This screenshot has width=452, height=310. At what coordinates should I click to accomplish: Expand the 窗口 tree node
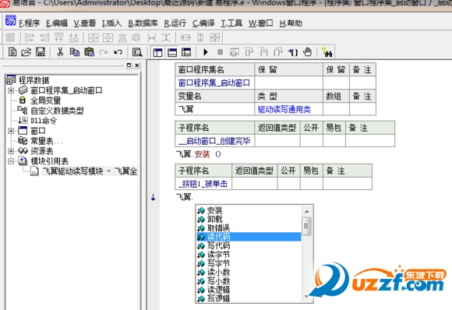click(x=11, y=131)
